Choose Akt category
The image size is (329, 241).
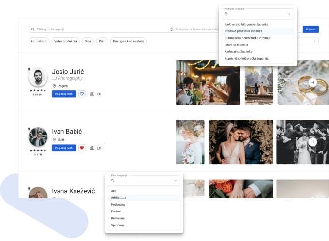point(144,191)
